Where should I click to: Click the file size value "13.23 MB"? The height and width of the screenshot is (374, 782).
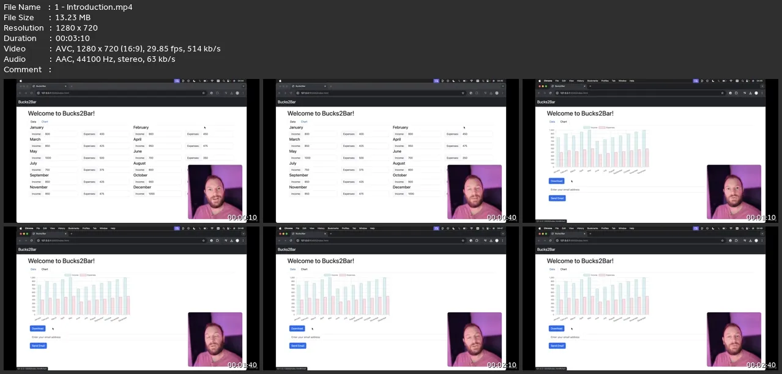pyautogui.click(x=73, y=17)
